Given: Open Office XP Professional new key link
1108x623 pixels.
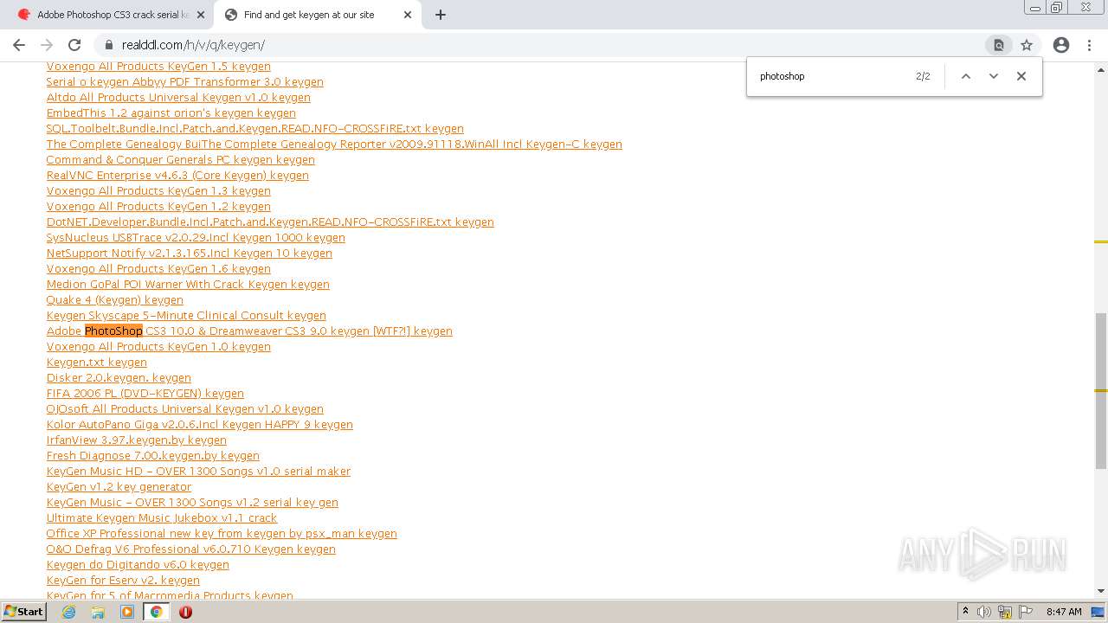Looking at the screenshot, I should pos(222,534).
